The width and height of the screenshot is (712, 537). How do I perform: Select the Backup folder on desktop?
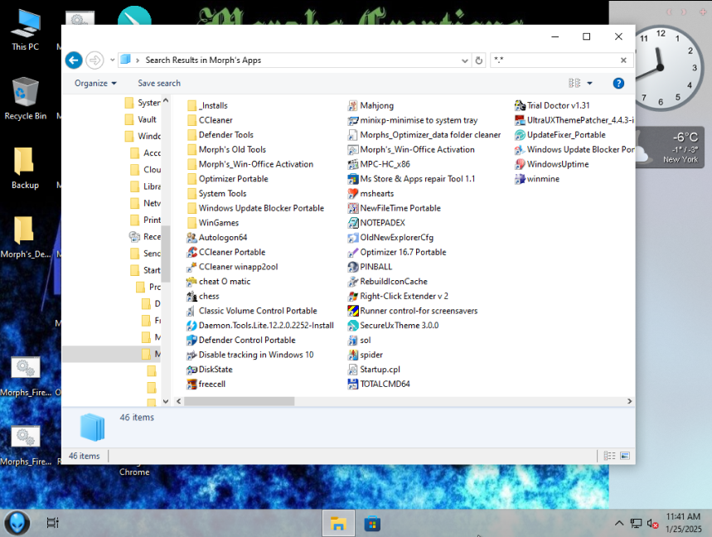[25, 168]
